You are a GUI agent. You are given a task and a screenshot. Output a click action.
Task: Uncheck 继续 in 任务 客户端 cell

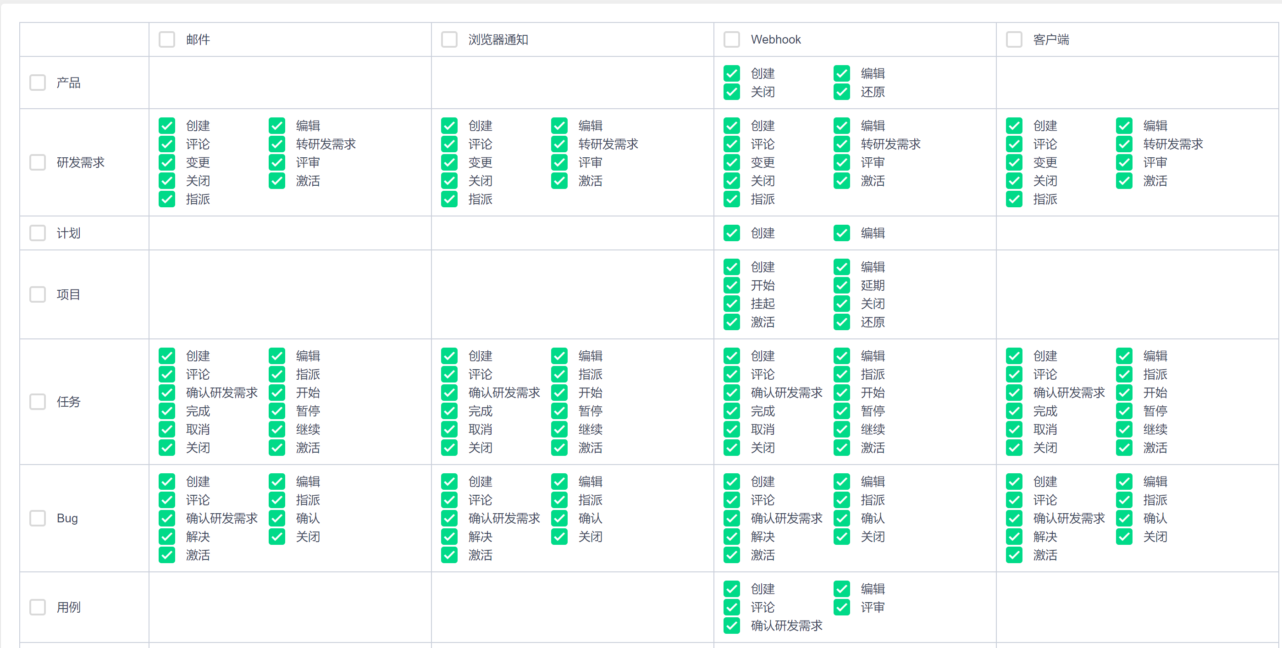(x=1124, y=429)
